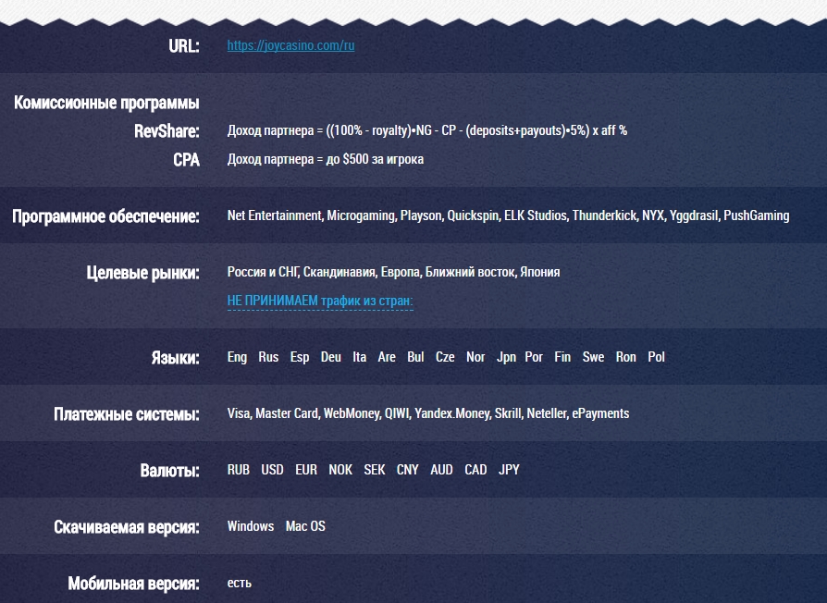Click the RevShare formula text

[426, 130]
